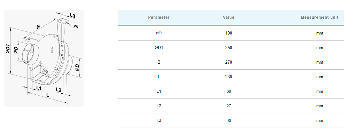Click the airflow arrow on fan drawing

(x=52, y=50)
